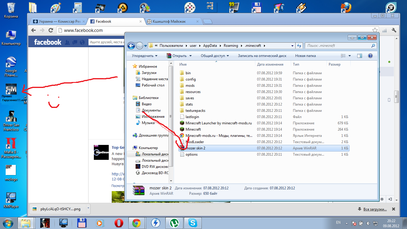The height and width of the screenshot is (229, 407).
Task: Open the mclogo file on the desktop
Action: click(11, 173)
